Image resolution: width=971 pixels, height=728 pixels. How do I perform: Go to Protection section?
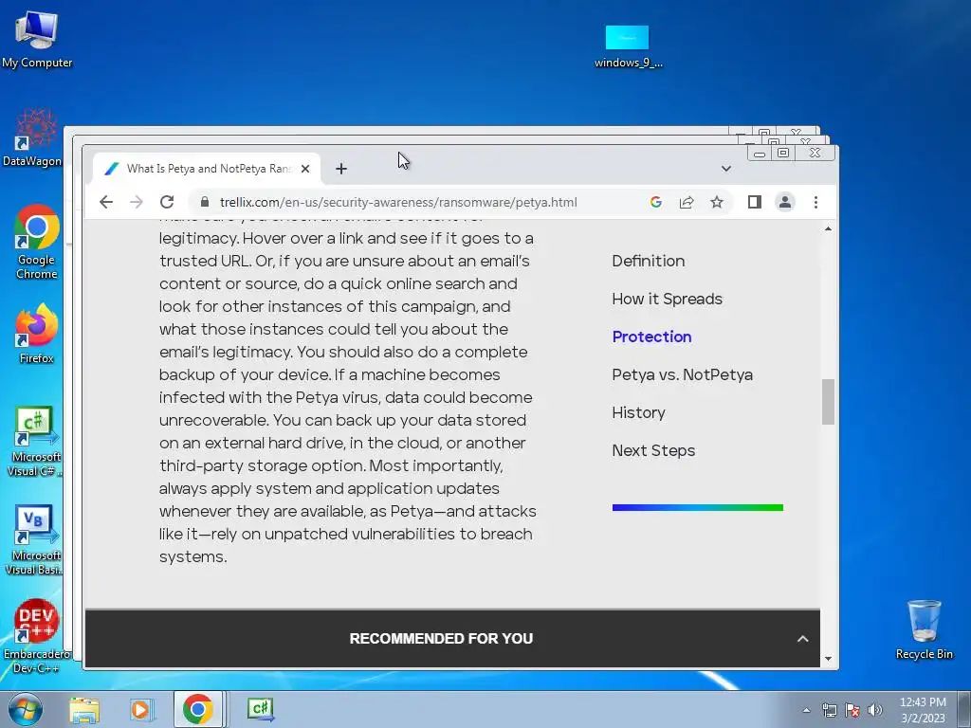pyautogui.click(x=651, y=337)
